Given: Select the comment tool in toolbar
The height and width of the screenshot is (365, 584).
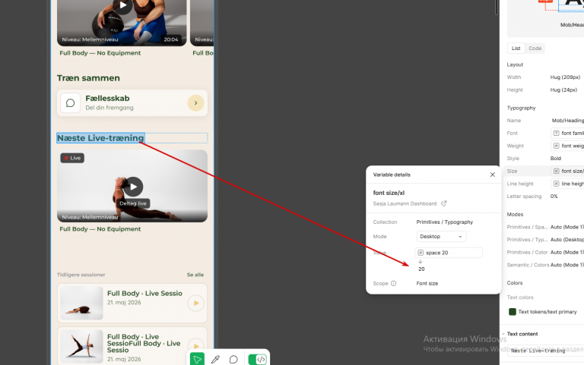Looking at the screenshot, I should [233, 359].
